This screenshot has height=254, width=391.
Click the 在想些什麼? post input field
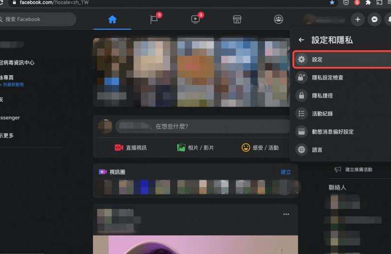click(203, 127)
